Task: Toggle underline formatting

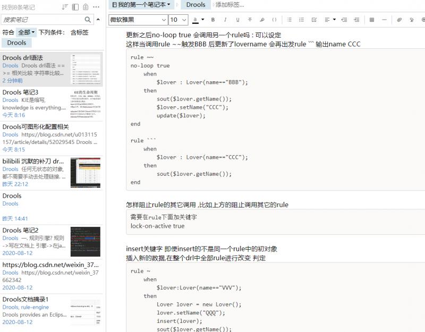Action: tap(237, 20)
